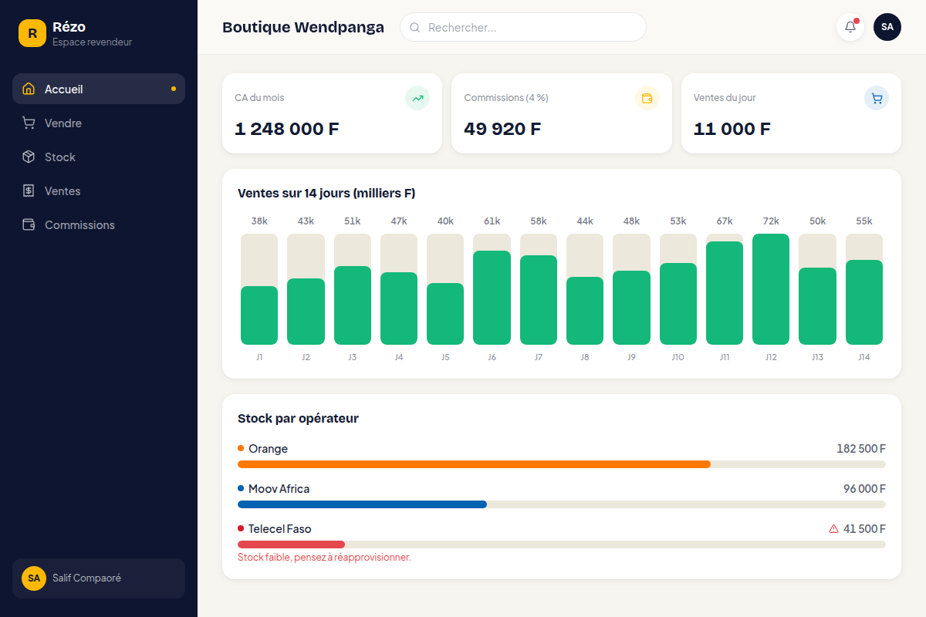Viewport: 926px width, 617px height.
Task: Open Salif Compaoré profile card
Action: tap(99, 578)
